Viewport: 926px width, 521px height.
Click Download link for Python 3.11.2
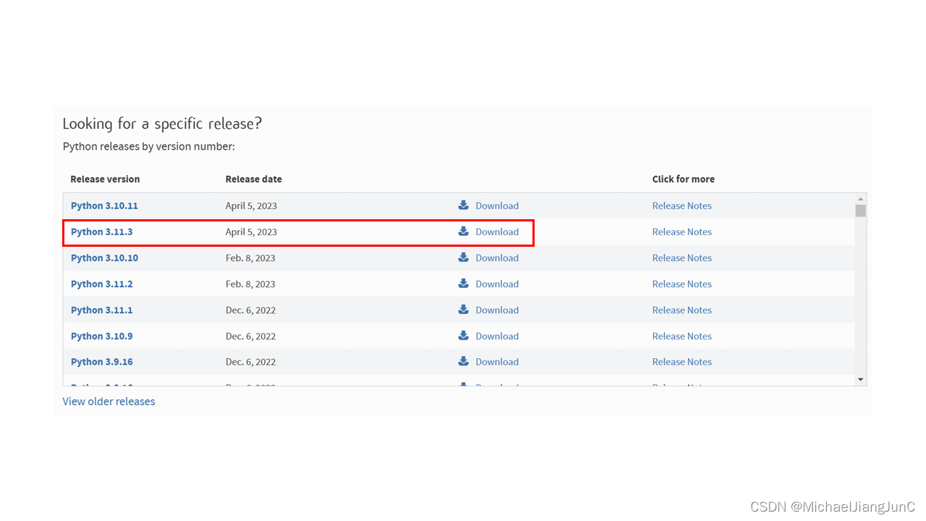pyautogui.click(x=497, y=284)
